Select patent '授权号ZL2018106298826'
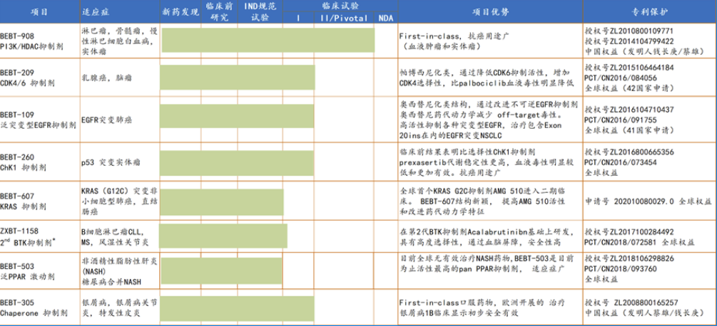717x326 pixels. 629,258
